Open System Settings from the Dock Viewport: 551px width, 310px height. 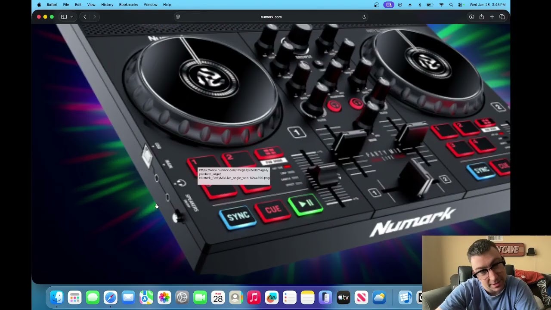pos(182,298)
